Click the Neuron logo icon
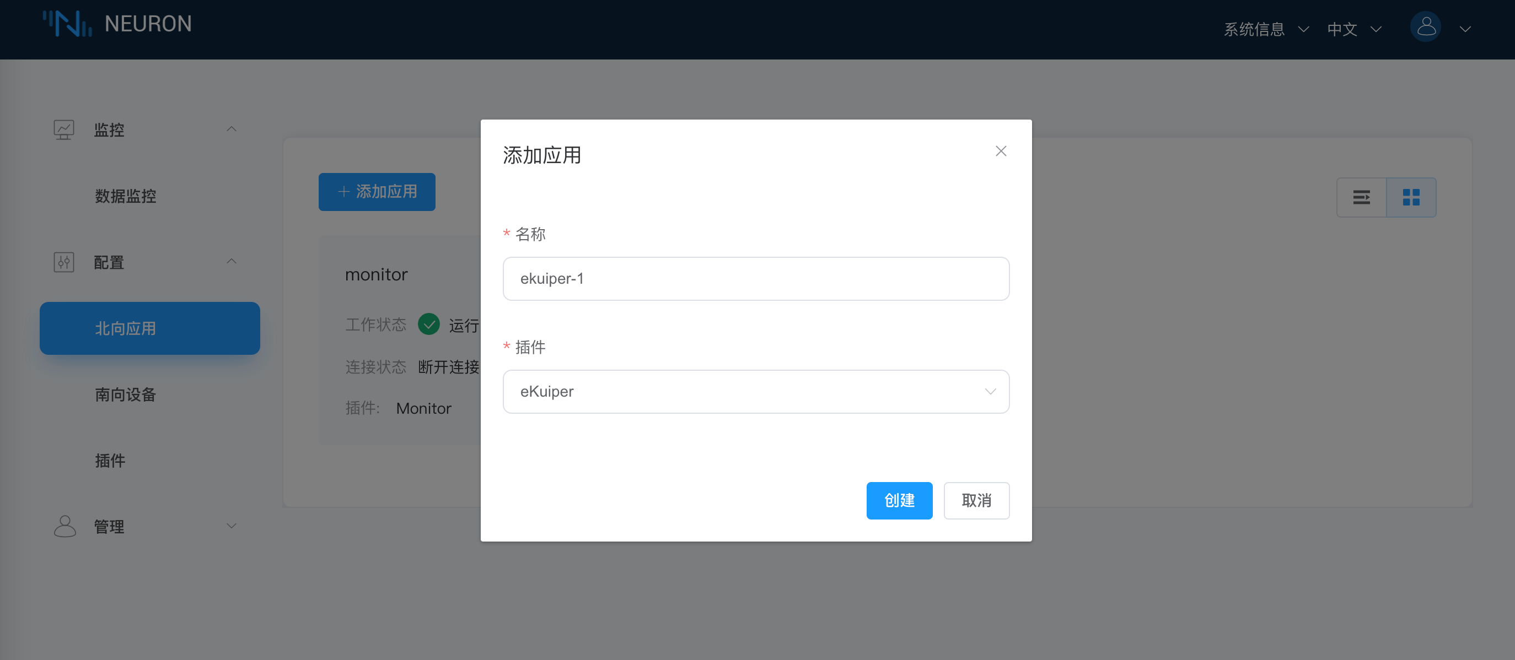The width and height of the screenshot is (1515, 660). click(x=67, y=24)
